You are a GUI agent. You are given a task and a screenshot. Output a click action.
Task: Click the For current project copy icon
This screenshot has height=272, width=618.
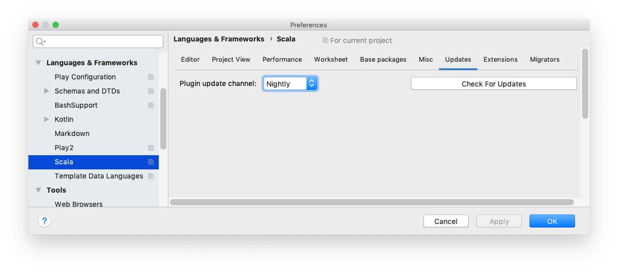pos(325,40)
